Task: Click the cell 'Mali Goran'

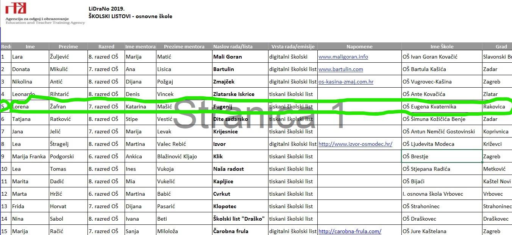Action: pyautogui.click(x=240, y=57)
